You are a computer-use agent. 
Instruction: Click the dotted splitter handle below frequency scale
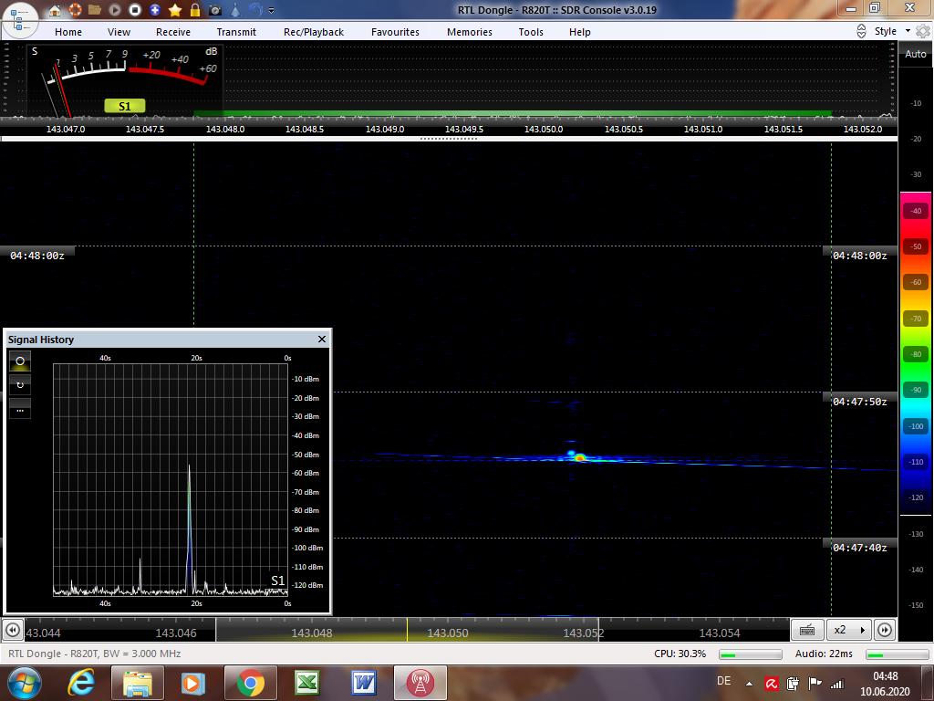click(449, 139)
